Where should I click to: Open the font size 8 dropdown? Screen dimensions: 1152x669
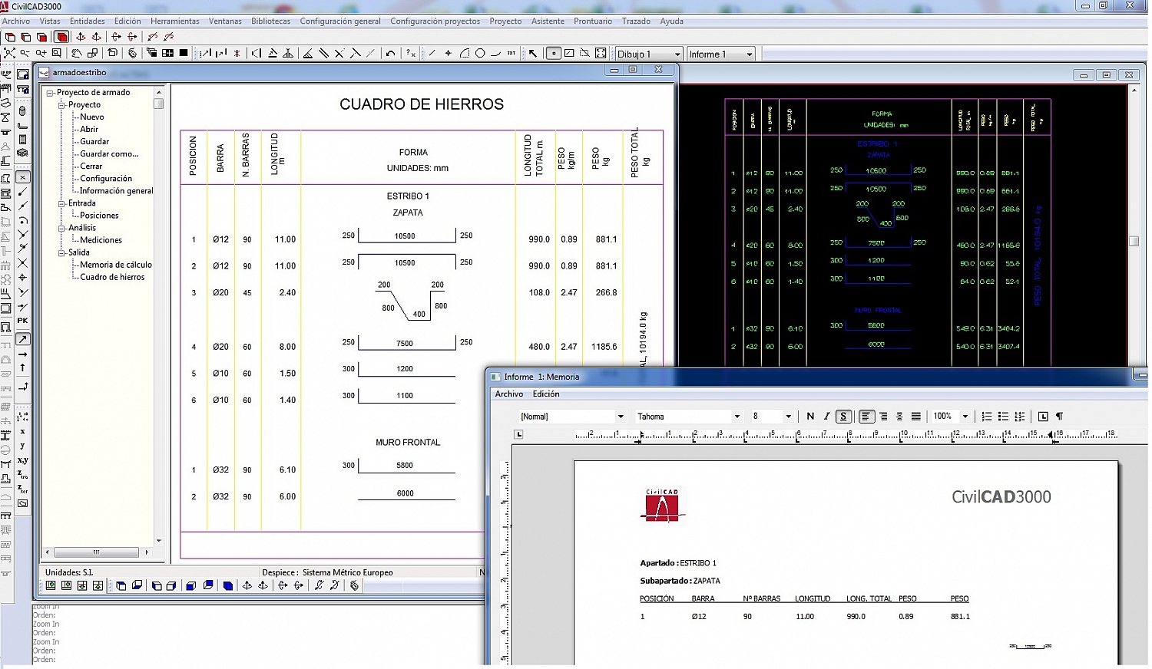(788, 417)
